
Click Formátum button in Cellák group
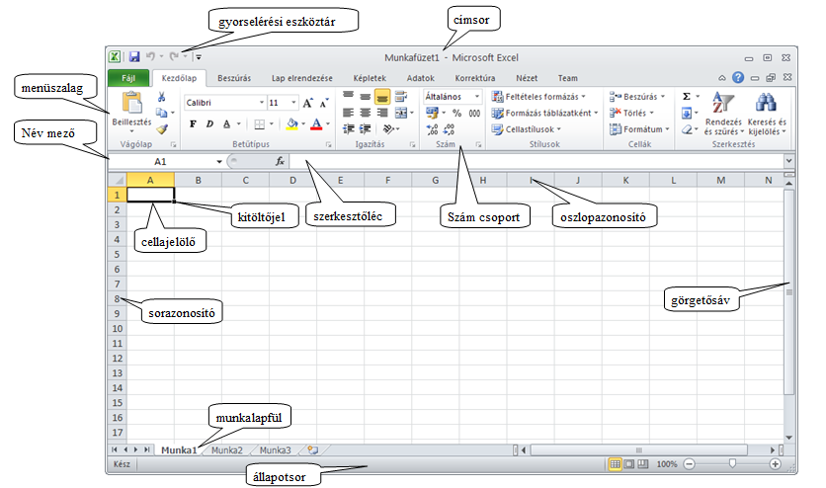point(639,129)
